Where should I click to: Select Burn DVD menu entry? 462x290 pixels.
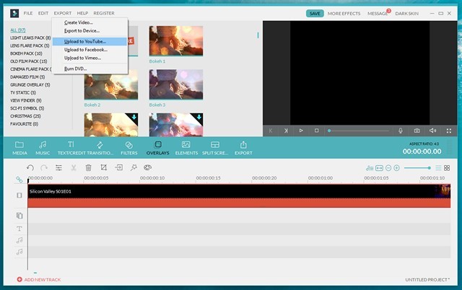(x=90, y=69)
